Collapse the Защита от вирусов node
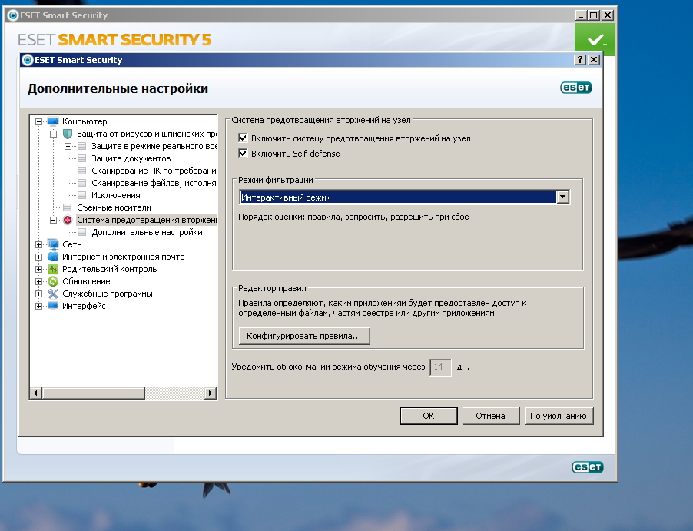This screenshot has height=531, width=693. coord(53,134)
